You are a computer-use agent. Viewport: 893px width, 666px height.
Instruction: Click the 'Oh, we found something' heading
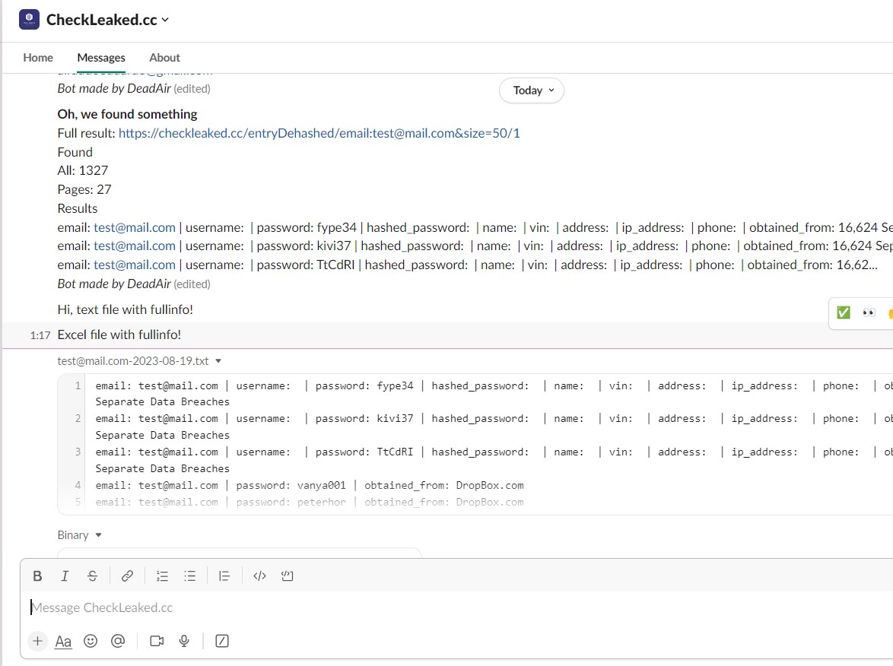[128, 114]
